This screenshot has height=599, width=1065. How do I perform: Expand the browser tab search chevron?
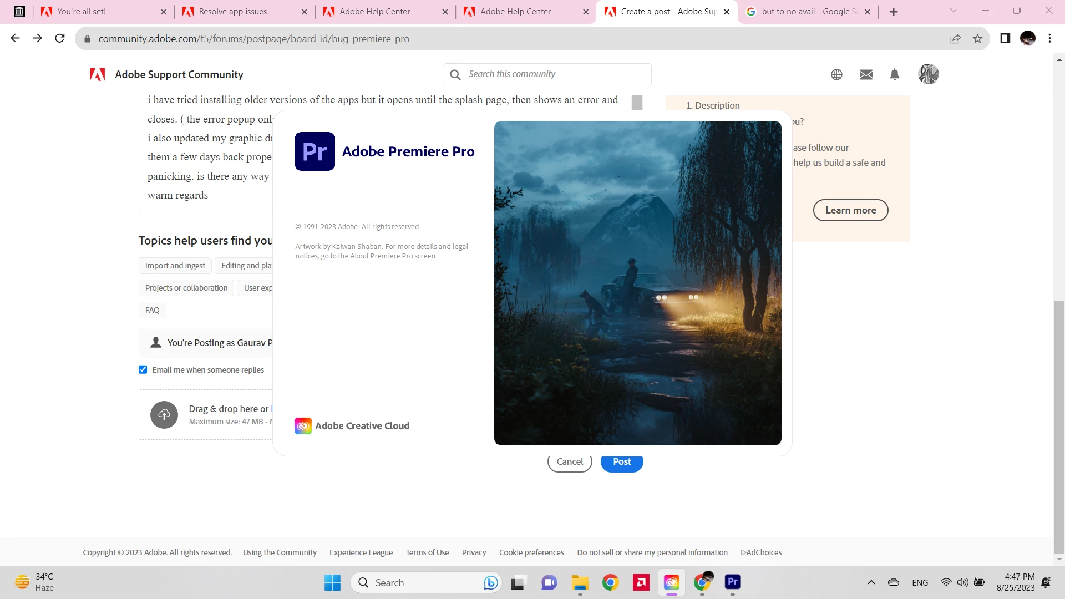pyautogui.click(x=954, y=11)
